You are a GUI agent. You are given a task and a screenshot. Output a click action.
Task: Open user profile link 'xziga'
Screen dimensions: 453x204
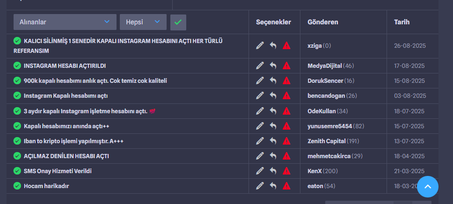314,46
